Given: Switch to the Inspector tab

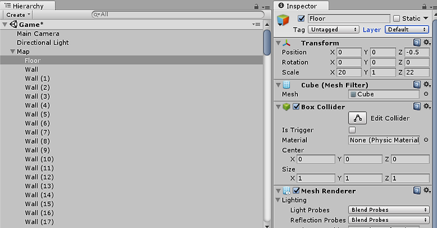Looking at the screenshot, I should click(302, 6).
